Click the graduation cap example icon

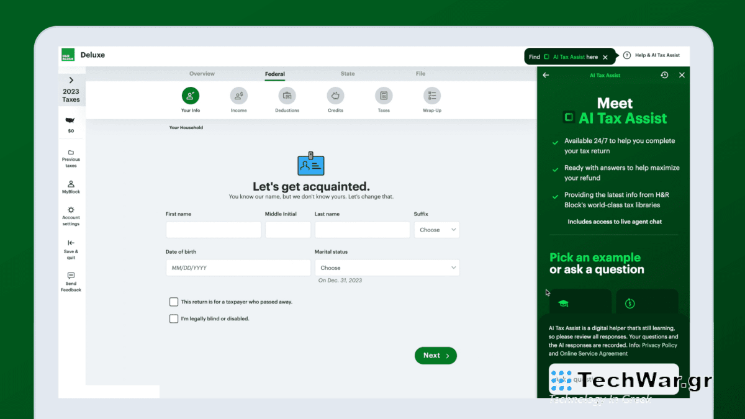coord(563,304)
